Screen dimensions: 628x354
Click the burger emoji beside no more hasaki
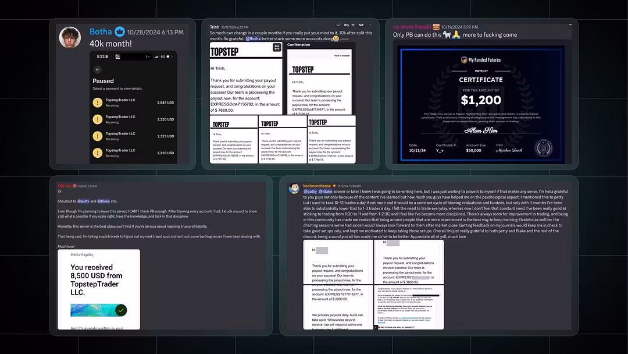pos(436,27)
